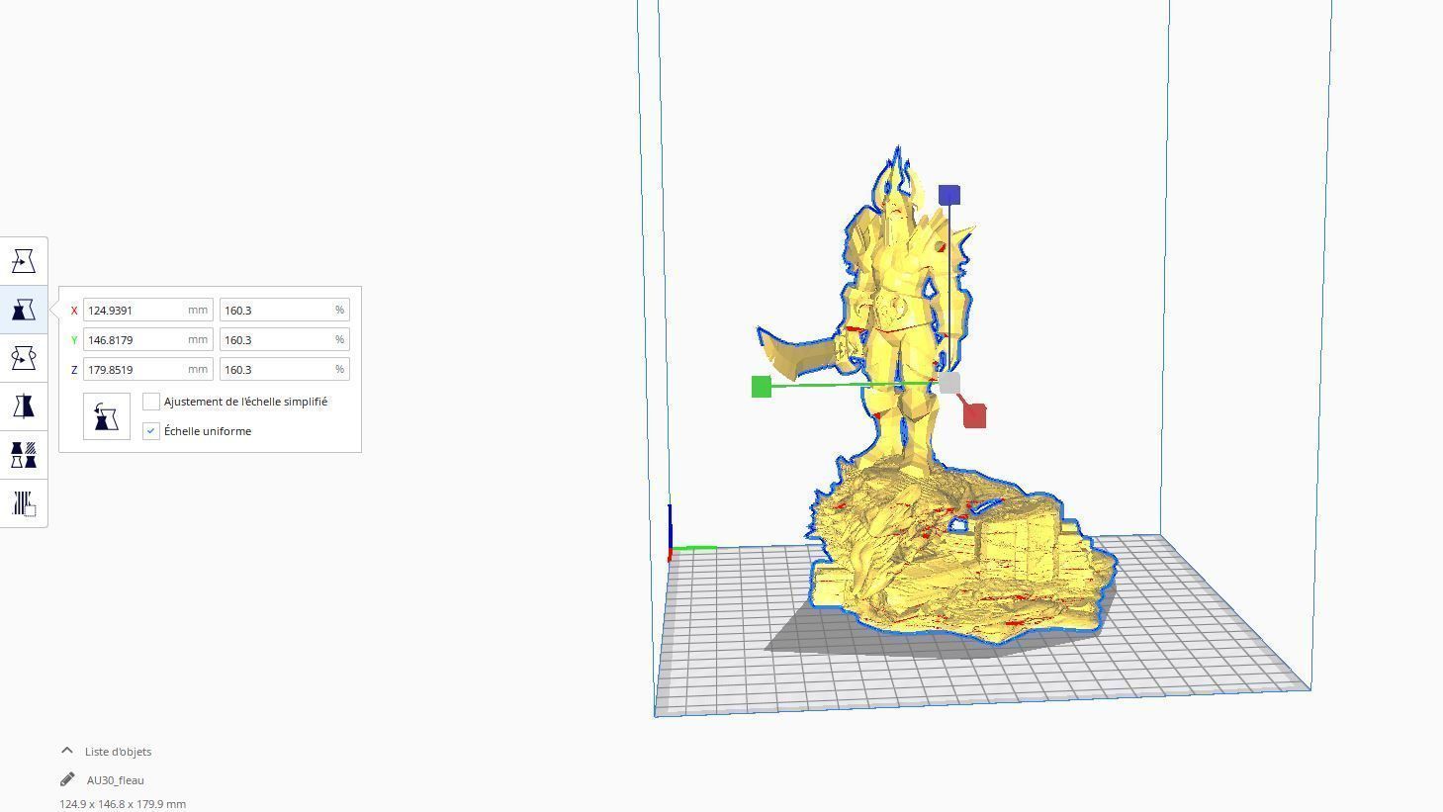The width and height of the screenshot is (1443, 812).
Task: Click the Z size field in mm
Action: (148, 370)
